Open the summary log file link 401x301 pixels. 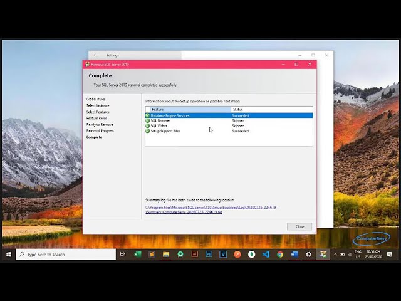tap(211, 209)
